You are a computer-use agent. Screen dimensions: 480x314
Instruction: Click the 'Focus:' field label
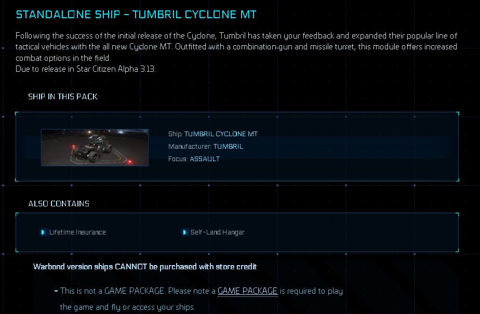pyautogui.click(x=178, y=159)
